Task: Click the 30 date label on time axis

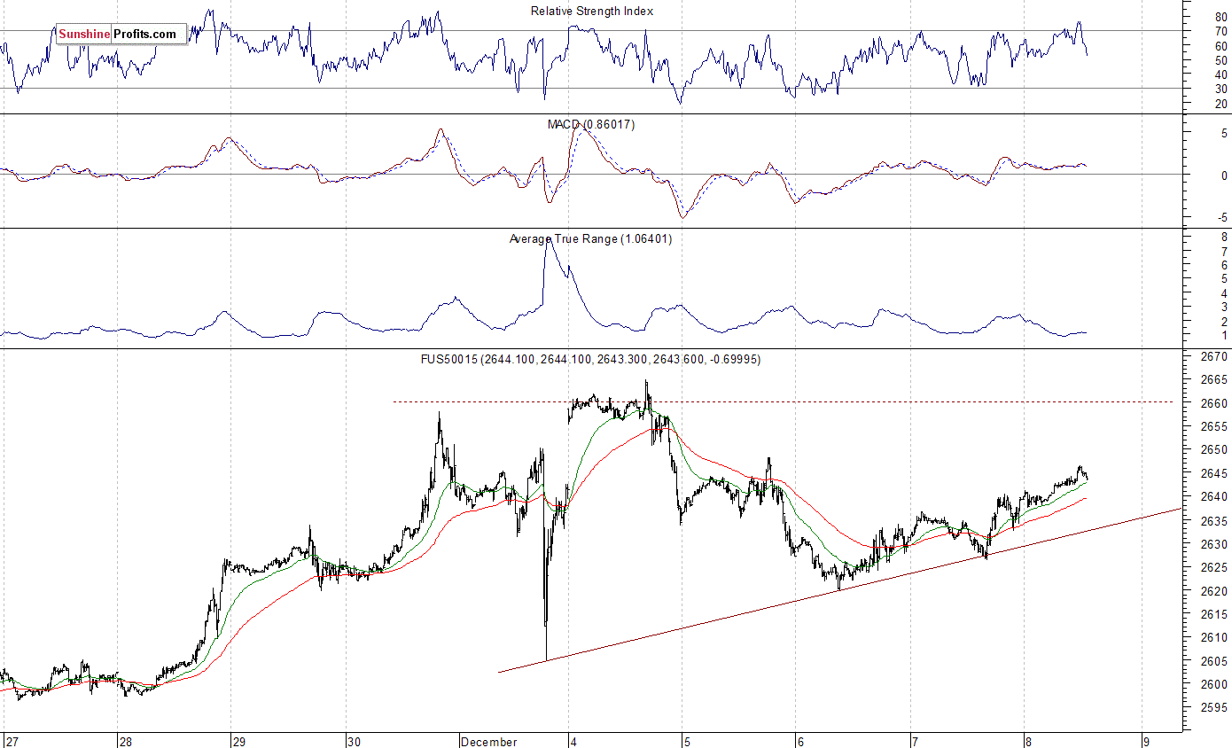Action: 355,741
